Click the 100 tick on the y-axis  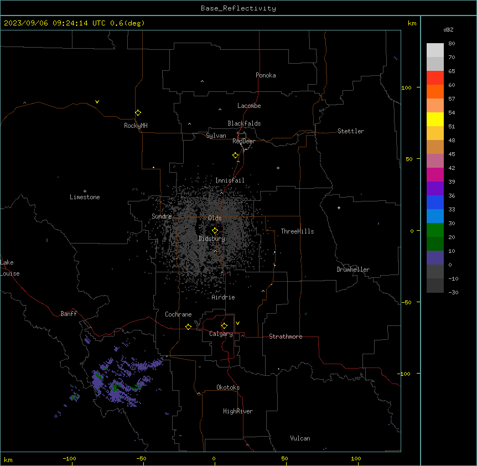[406, 88]
